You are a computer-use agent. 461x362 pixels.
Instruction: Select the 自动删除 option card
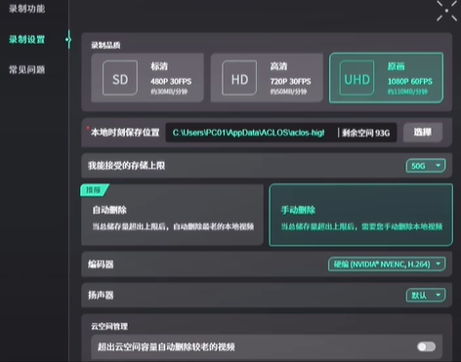[x=172, y=215]
